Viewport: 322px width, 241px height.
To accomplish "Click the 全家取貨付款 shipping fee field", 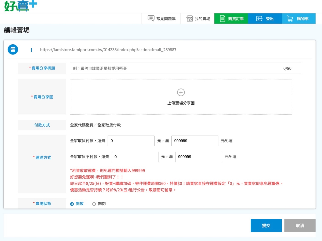I will coord(131,141).
